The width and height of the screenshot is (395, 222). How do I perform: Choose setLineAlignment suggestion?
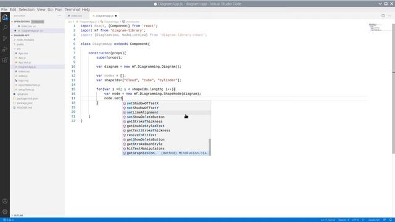point(166,112)
